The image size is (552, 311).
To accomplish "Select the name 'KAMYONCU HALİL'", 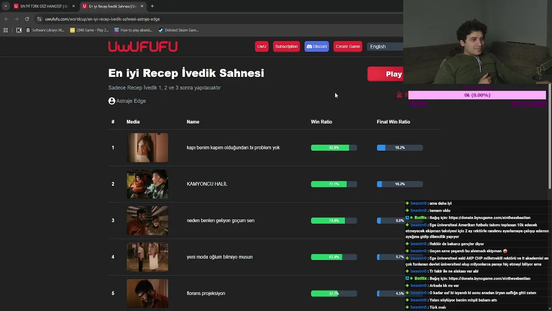I will point(207,184).
